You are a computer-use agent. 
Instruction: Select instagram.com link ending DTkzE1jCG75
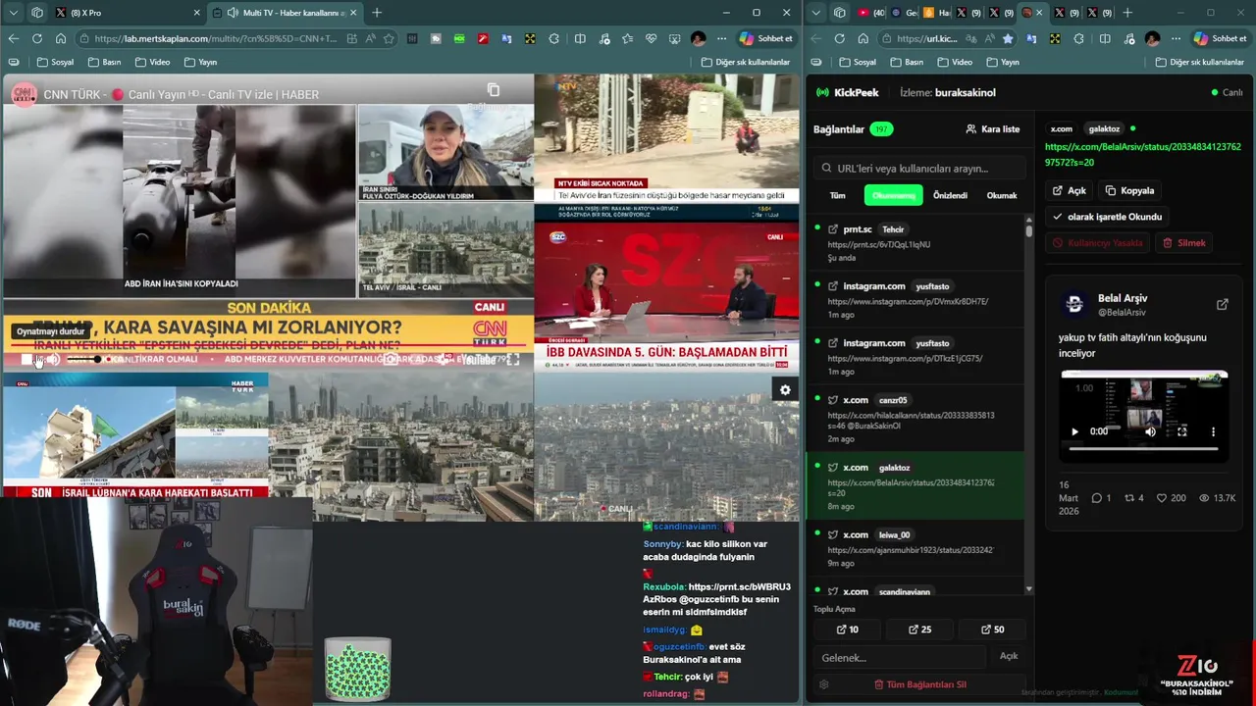coord(915,357)
